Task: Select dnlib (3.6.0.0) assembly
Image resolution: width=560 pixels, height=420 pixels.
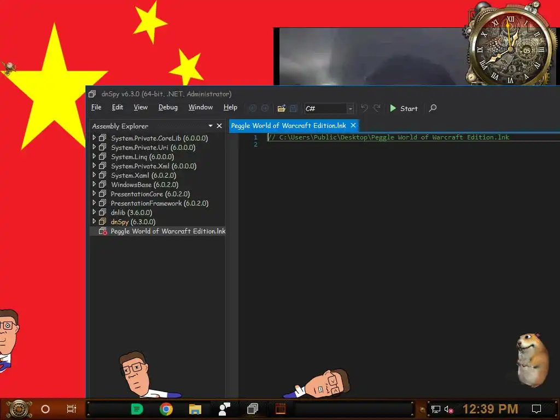Action: pyautogui.click(x=131, y=213)
